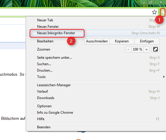Click the bookmark star icon
This screenshot has width=166, height=140.
pos(154,12)
